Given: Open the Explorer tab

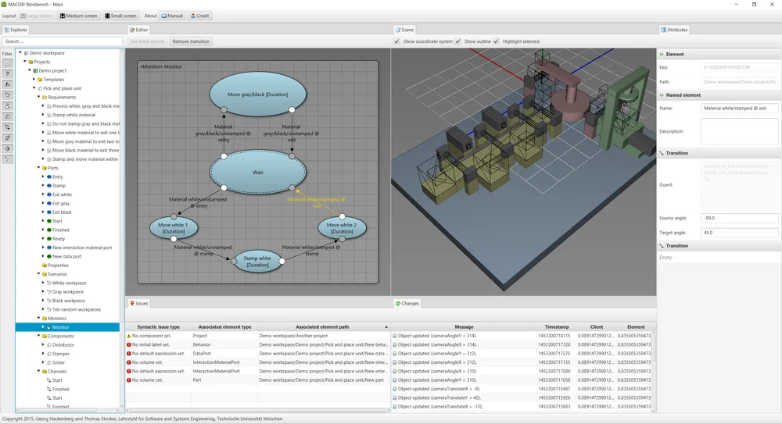Looking at the screenshot, I should (16, 30).
